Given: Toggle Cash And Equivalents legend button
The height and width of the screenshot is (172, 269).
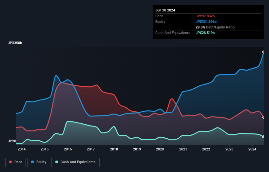Looking at the screenshot, I should click(x=75, y=162).
